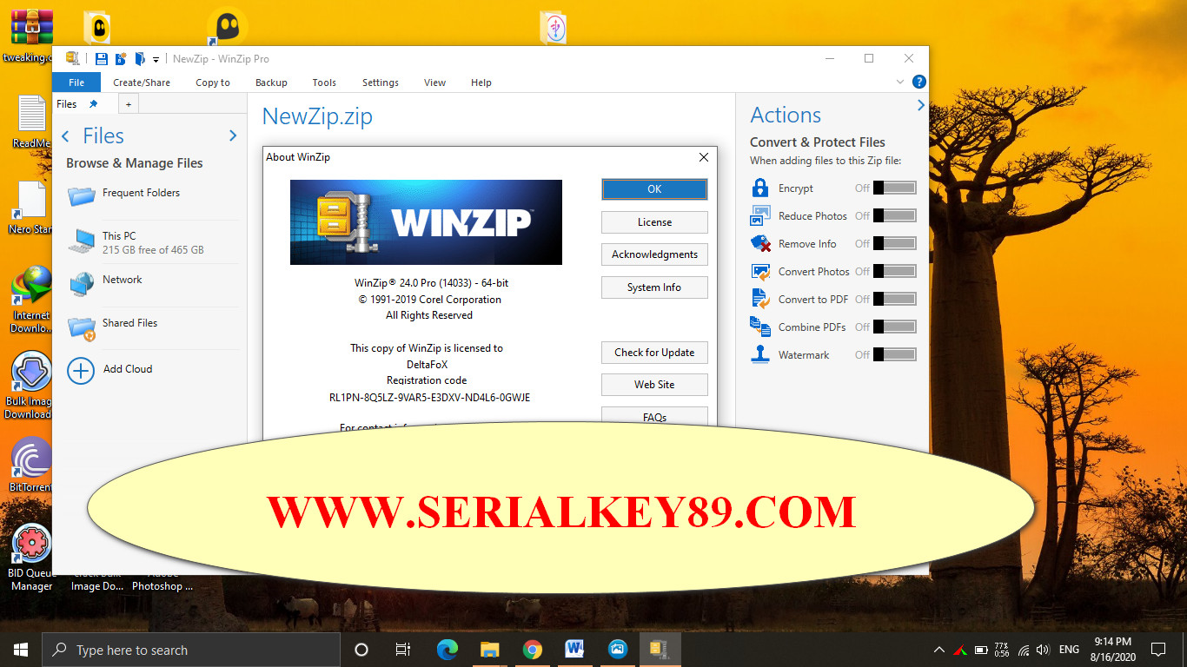The image size is (1187, 667).
Task: Open the notification center icon
Action: point(1158,650)
